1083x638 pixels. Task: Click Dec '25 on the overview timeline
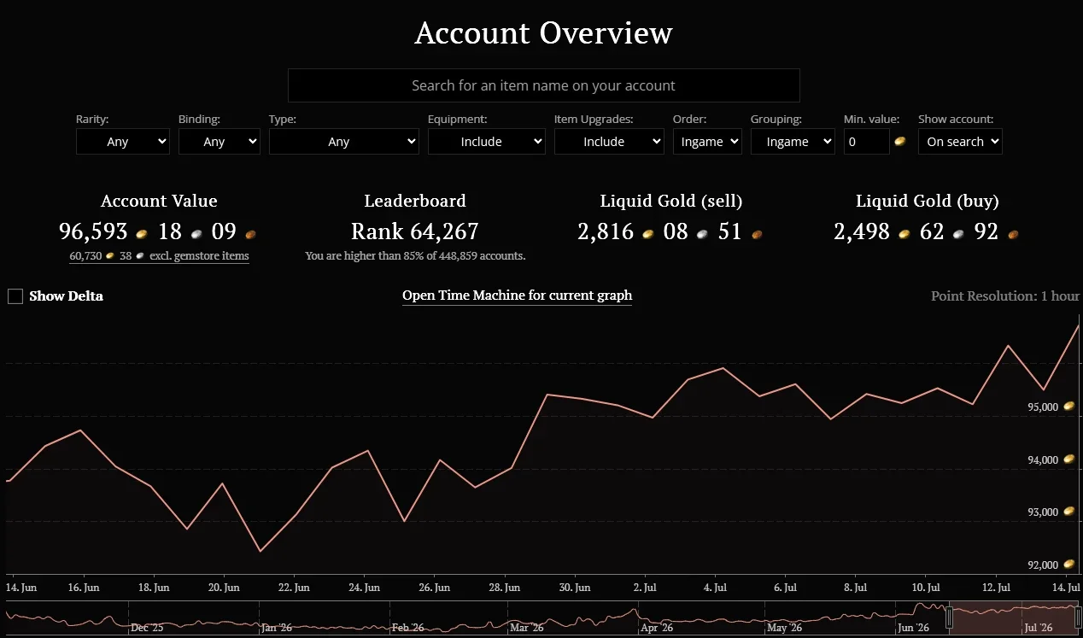click(147, 628)
